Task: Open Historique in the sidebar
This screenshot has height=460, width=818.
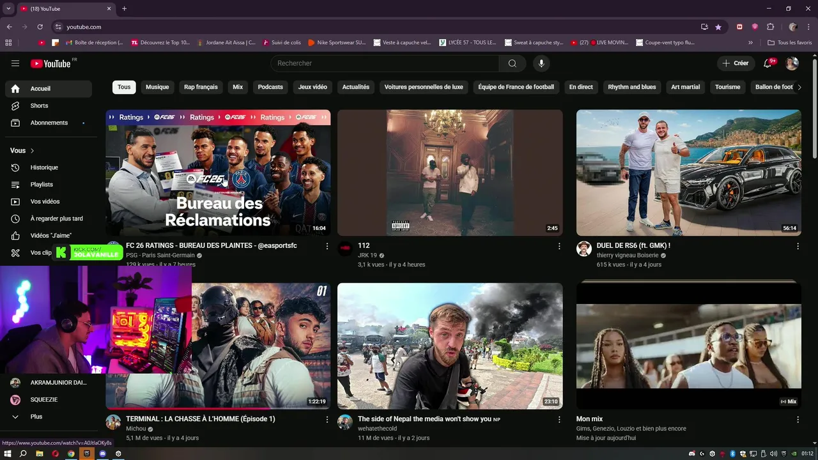Action: point(49,167)
